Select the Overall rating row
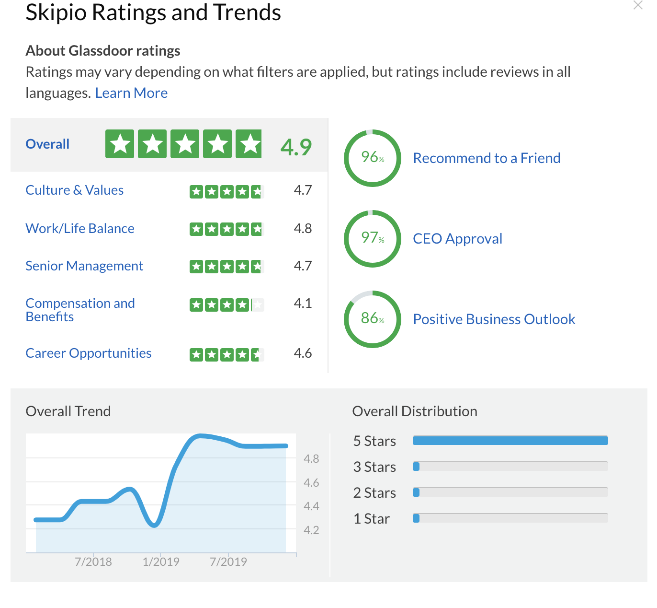Viewport: 657px width, 608px height. pyautogui.click(x=169, y=144)
